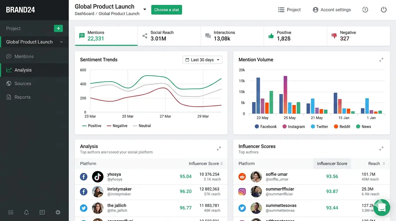396x221 pixels.
Task: Click the notification bell in sidebar footer
Action: click(x=26, y=212)
